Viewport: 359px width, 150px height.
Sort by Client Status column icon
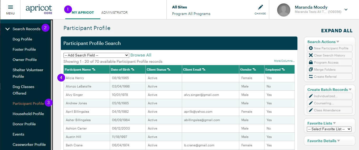click(x=169, y=70)
